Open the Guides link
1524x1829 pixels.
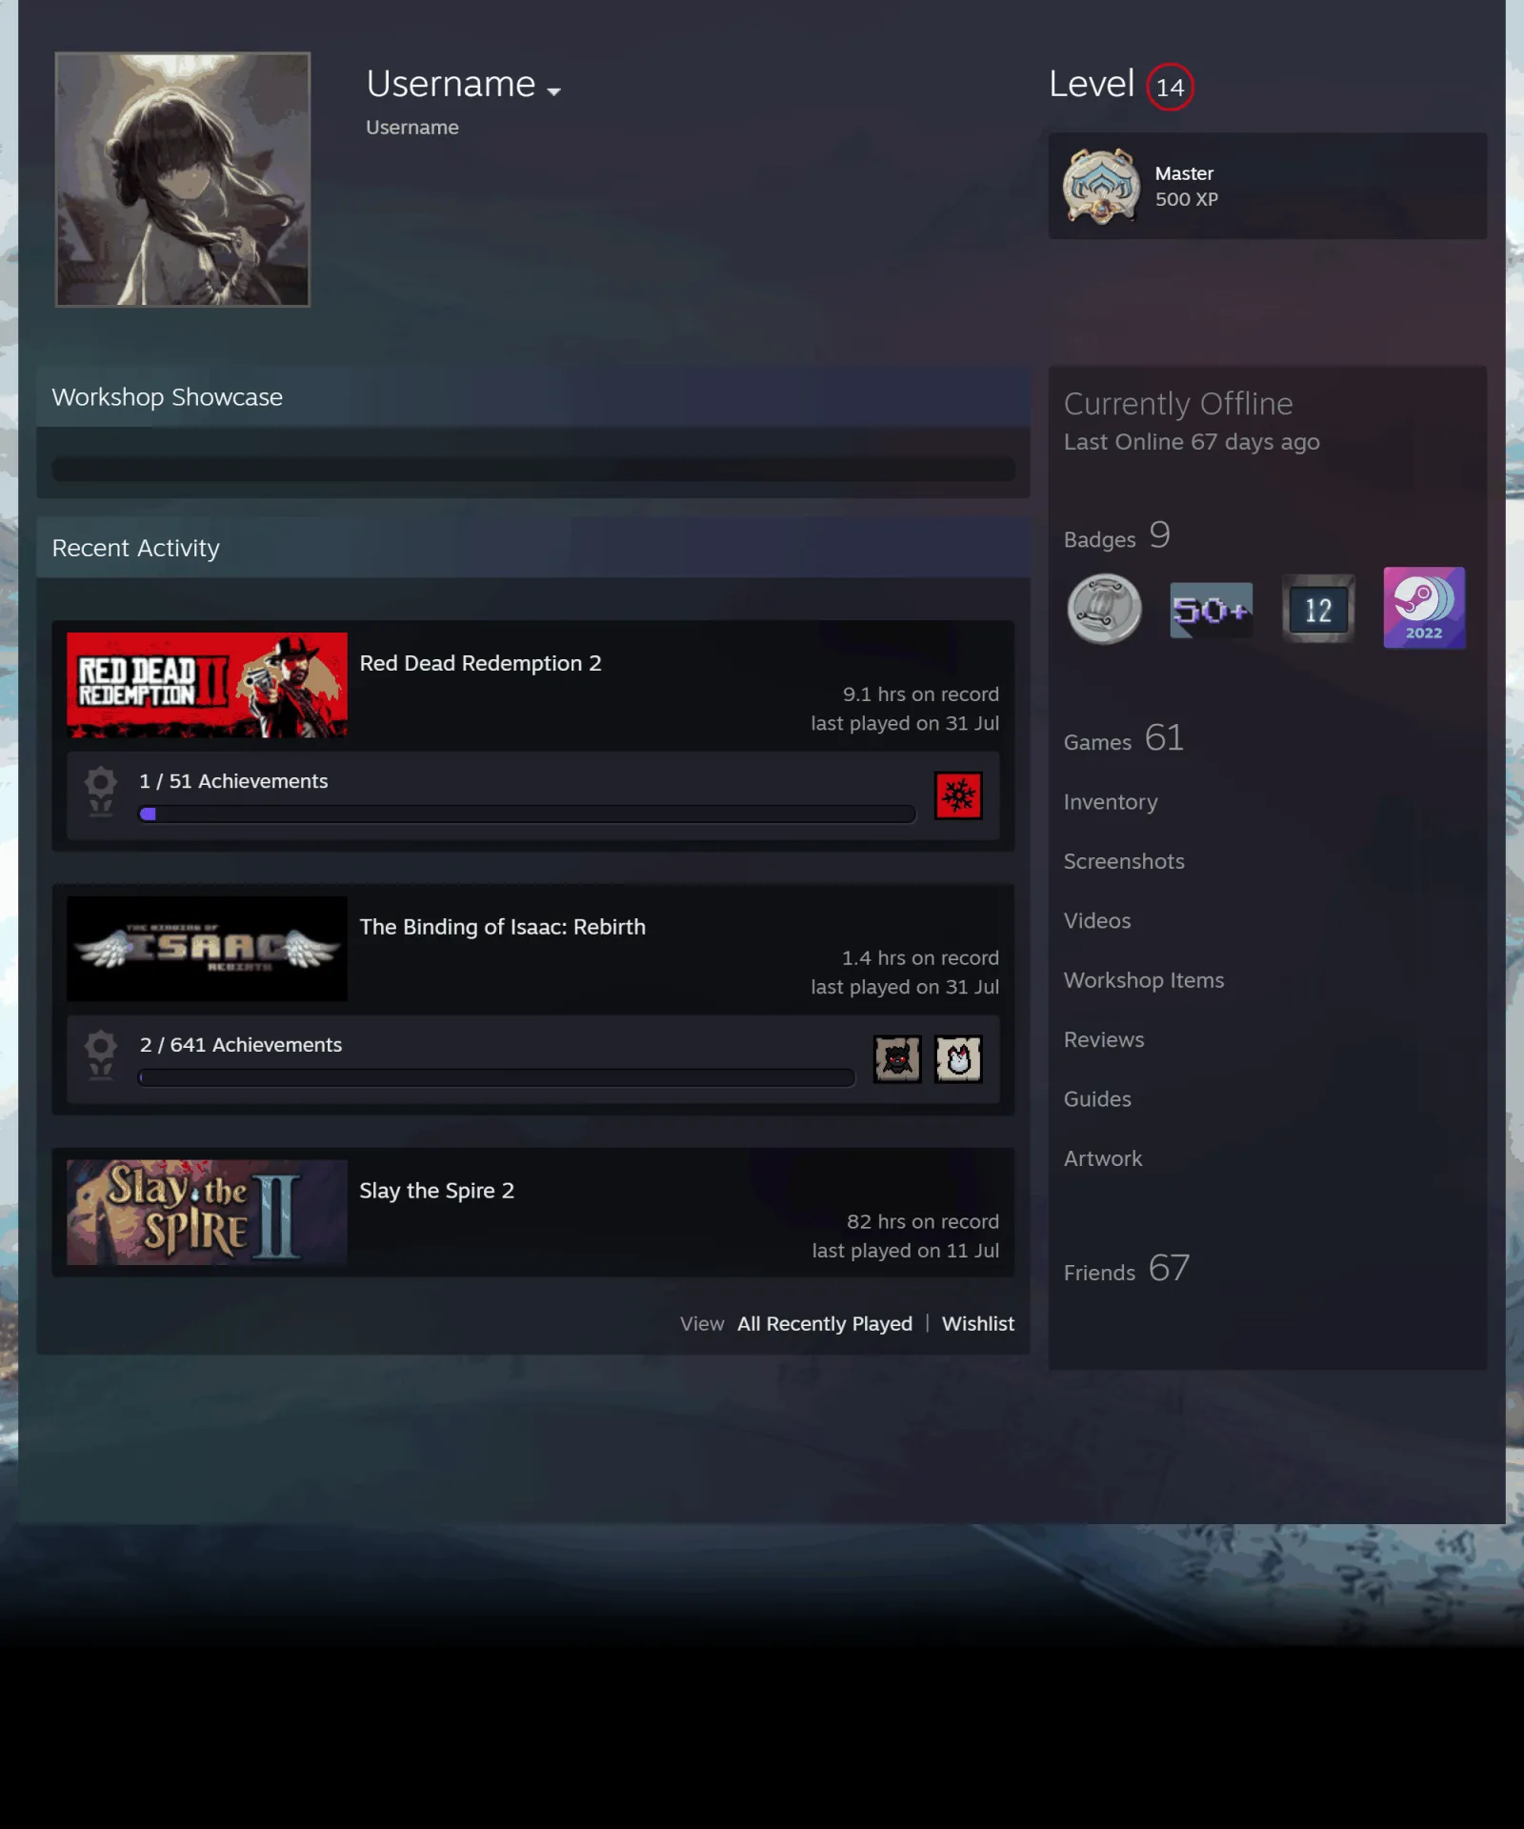pos(1097,1099)
